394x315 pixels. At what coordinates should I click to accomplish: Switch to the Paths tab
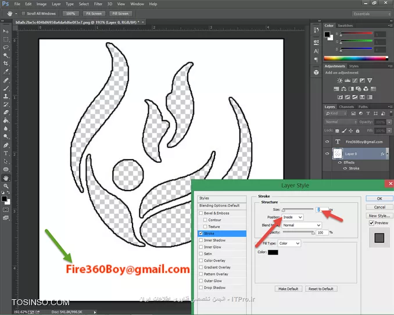coord(363,107)
